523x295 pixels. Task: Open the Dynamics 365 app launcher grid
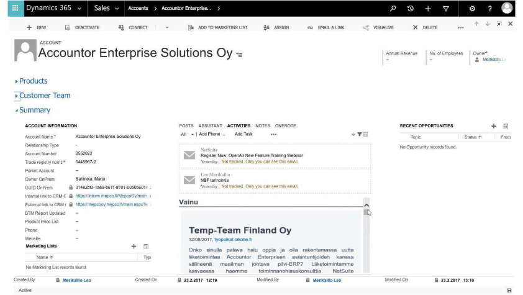coord(16,8)
